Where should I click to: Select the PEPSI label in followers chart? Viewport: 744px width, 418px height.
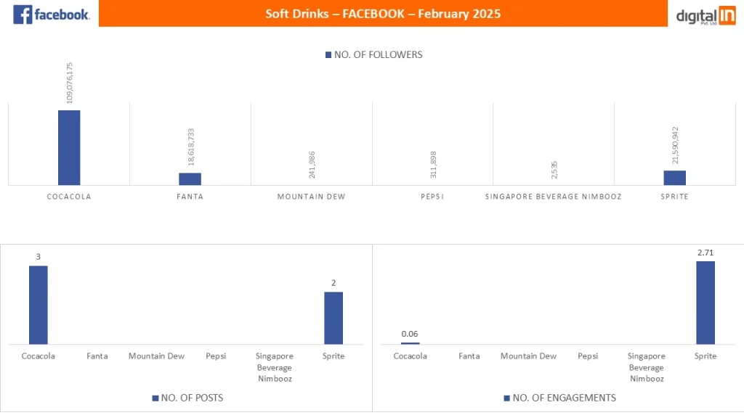click(x=432, y=197)
